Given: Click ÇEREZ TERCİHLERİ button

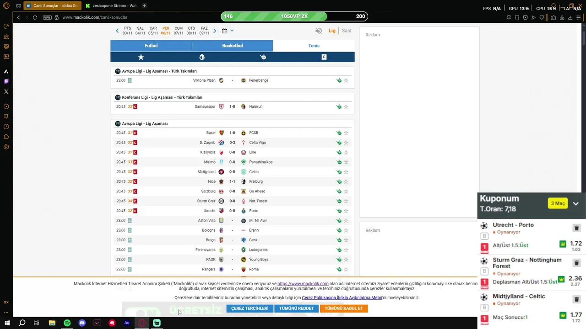Looking at the screenshot, I should pyautogui.click(x=250, y=308).
